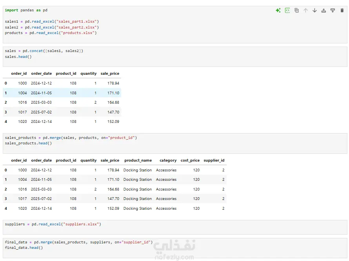Click Accessories in merged row 1016
This screenshot has height=261, width=349.
(166, 189)
